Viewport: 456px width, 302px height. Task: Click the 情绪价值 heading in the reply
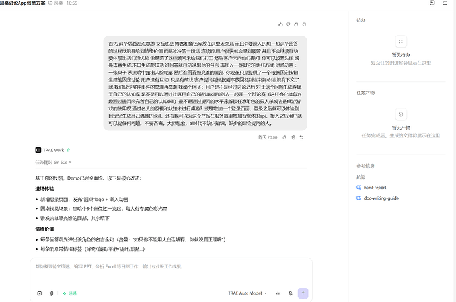point(44,229)
